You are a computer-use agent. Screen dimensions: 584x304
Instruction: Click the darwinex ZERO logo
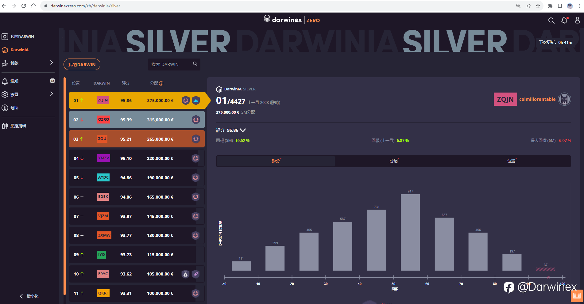[x=292, y=20]
